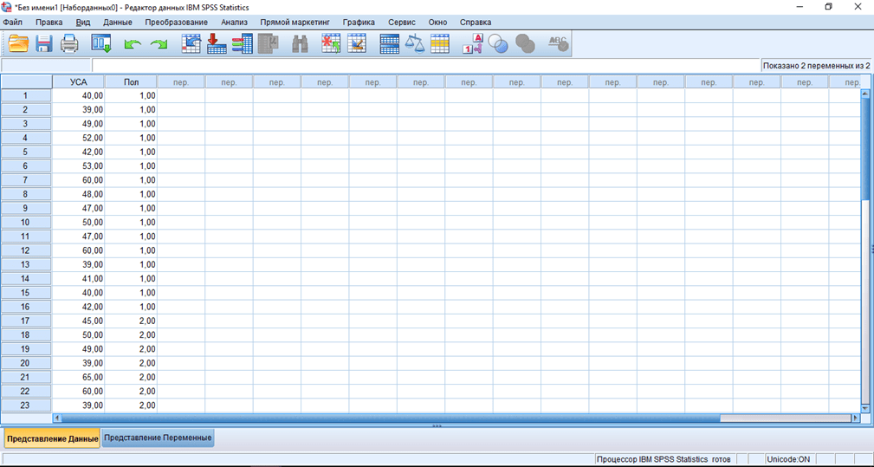Click the vertical scrollbar down arrow
874x467 pixels.
pyautogui.click(x=864, y=407)
